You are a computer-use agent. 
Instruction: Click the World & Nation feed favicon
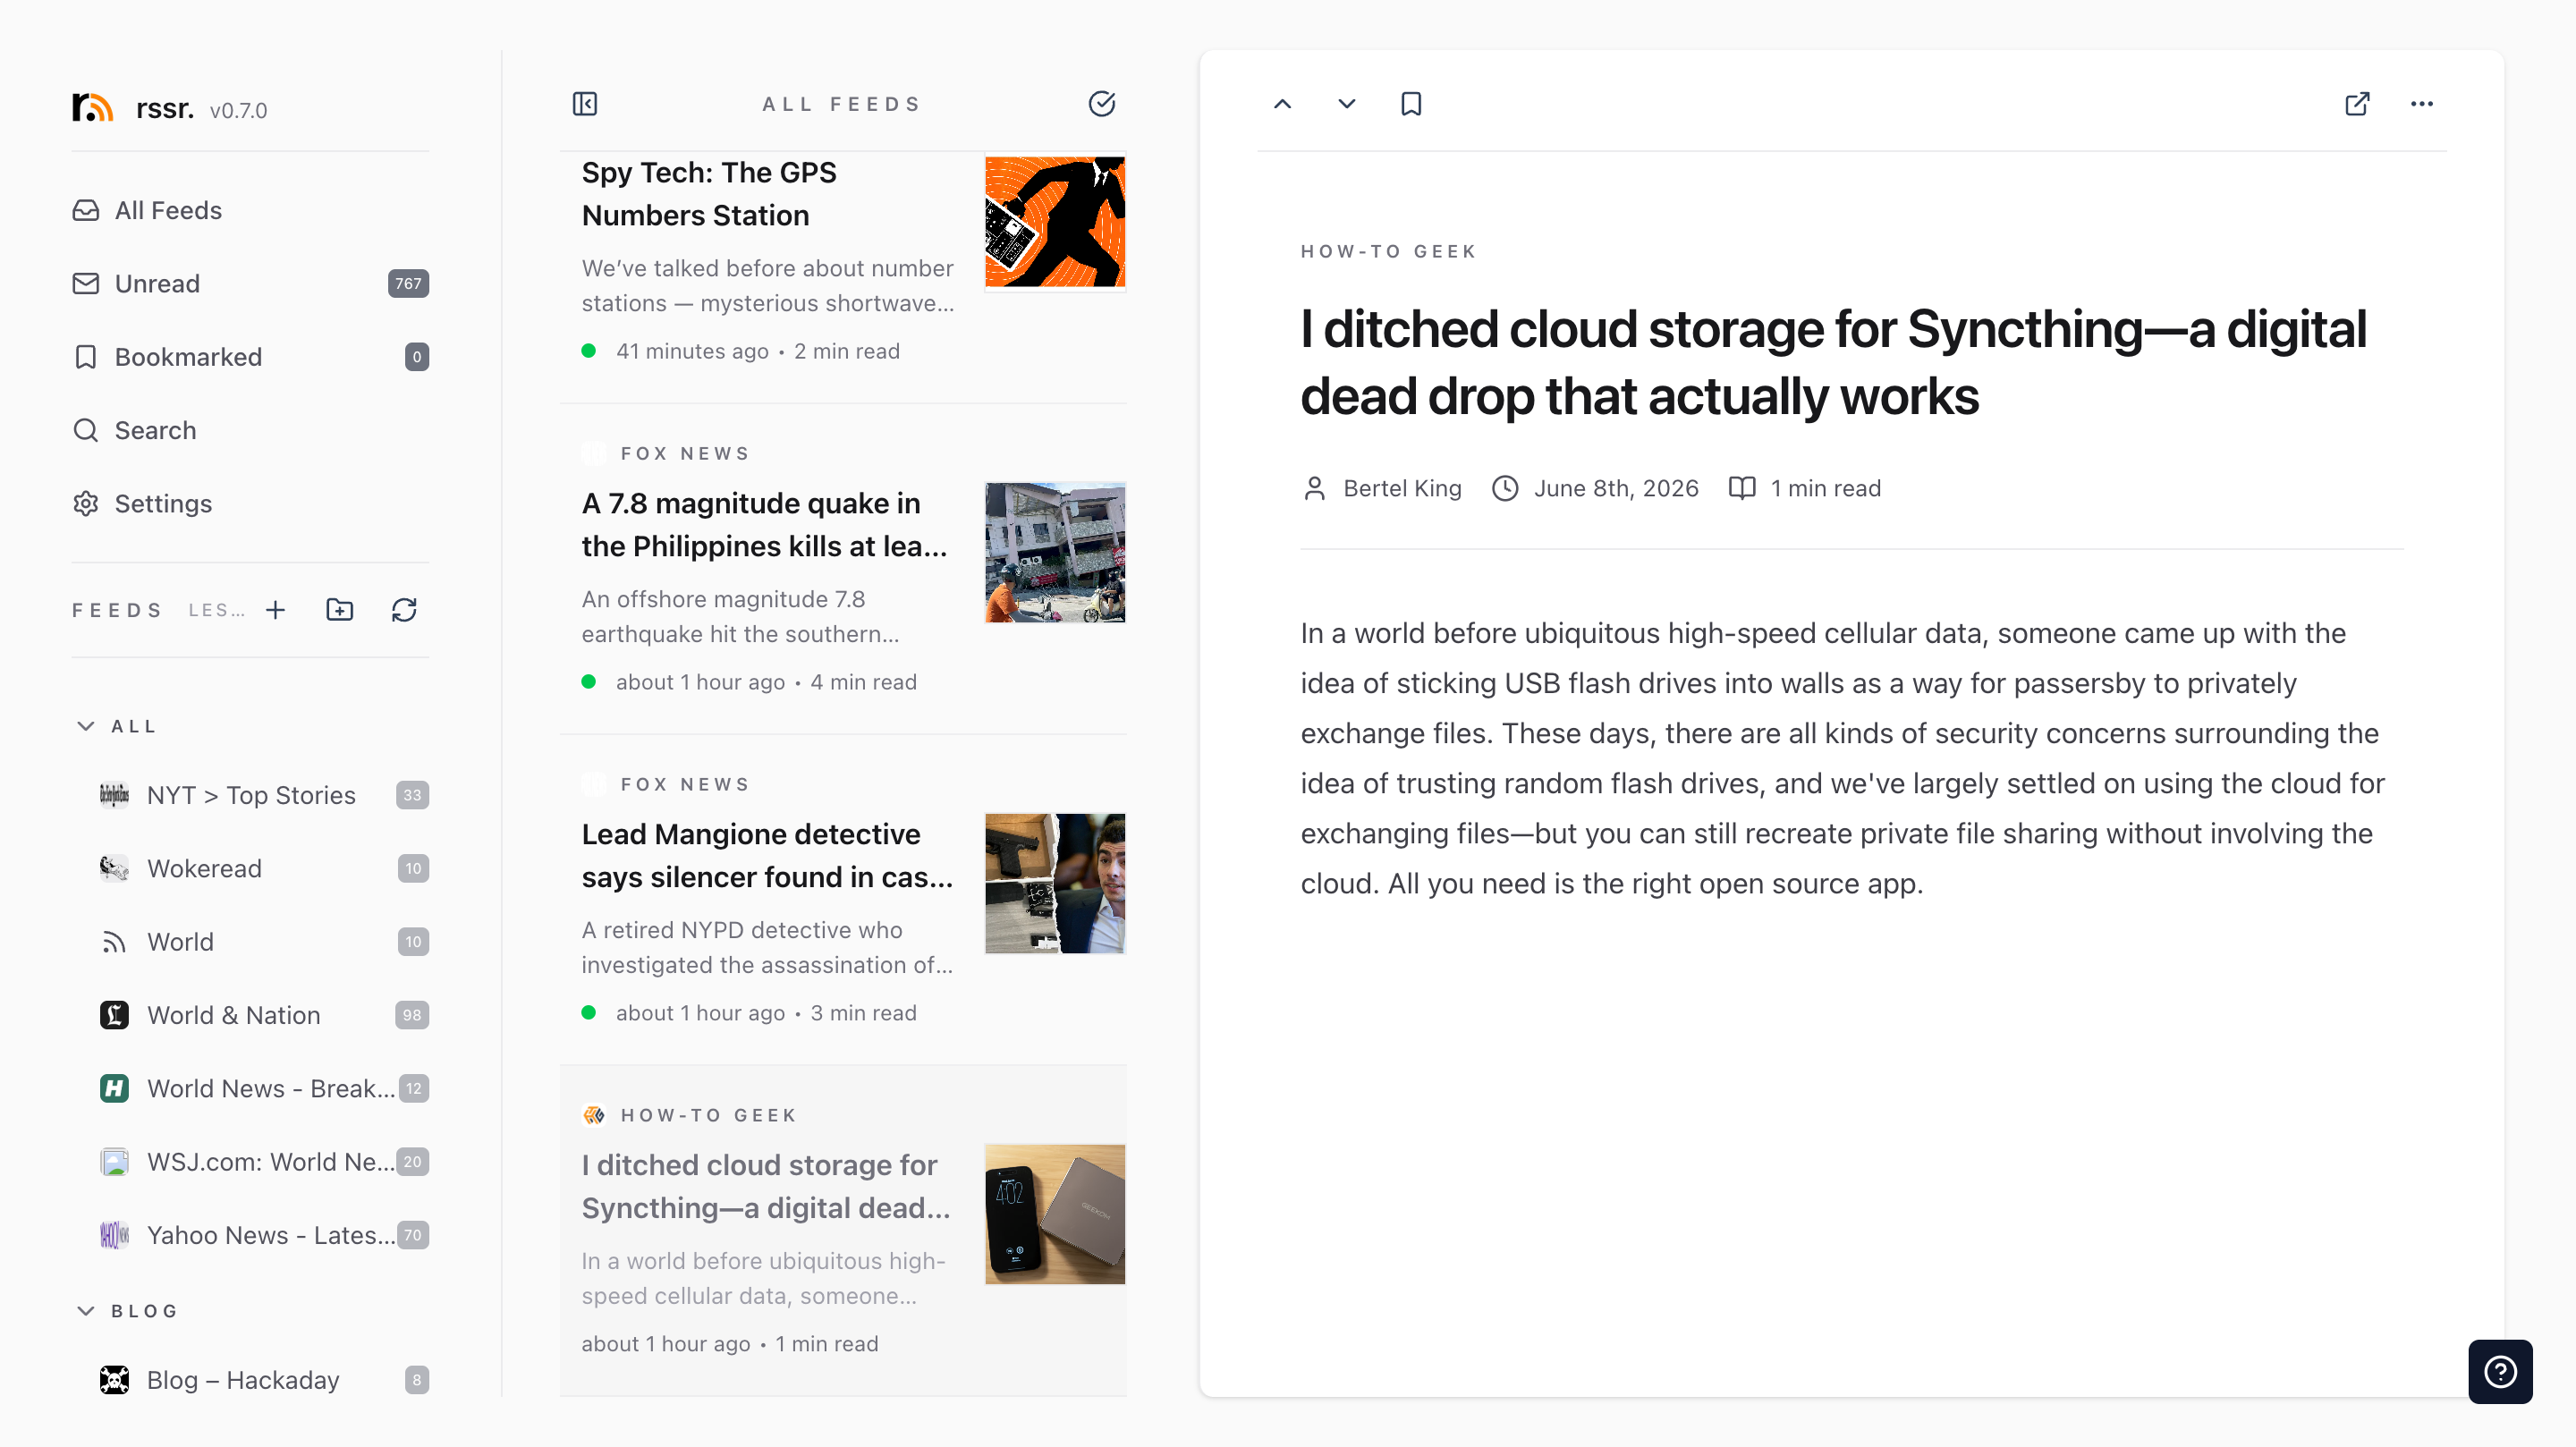click(114, 1015)
